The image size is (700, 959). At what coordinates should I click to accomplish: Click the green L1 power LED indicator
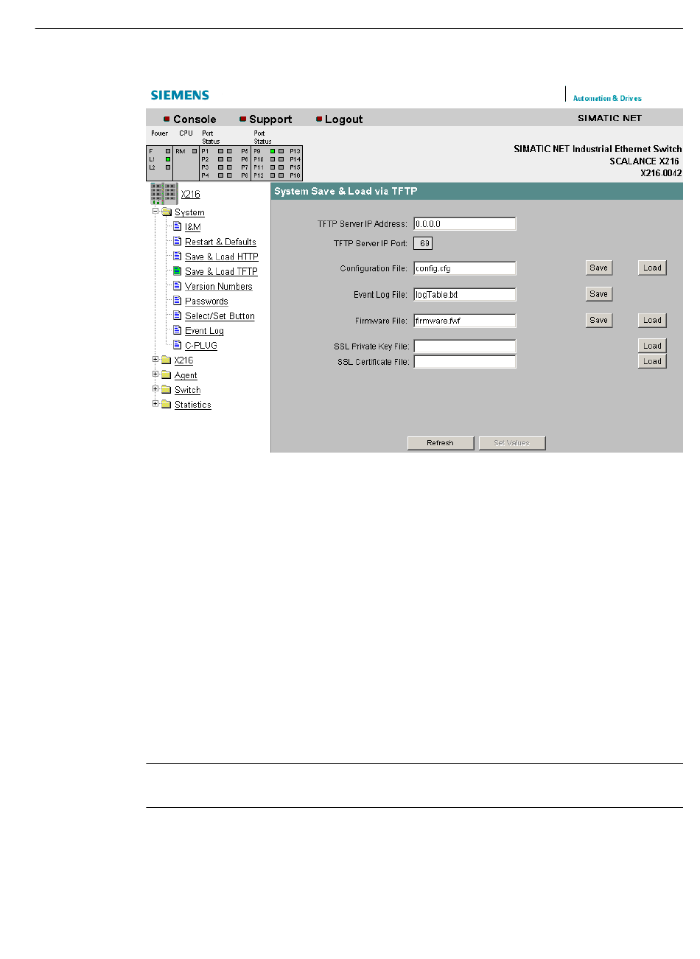coord(168,159)
